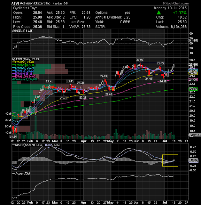Click the price peak label '23.45'
Viewport: 201px width, 205px height.
[70, 81]
